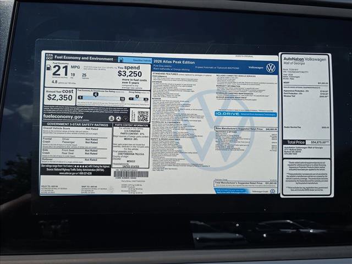Click the 'Fuel Economy and Environment' heading
Image resolution: width=352 pixels, height=264 pixels.
[x=84, y=58]
